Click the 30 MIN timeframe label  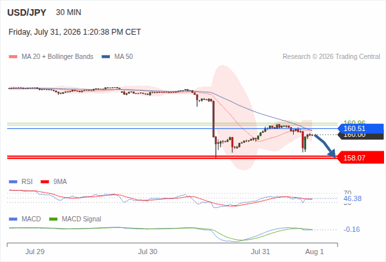pos(69,12)
